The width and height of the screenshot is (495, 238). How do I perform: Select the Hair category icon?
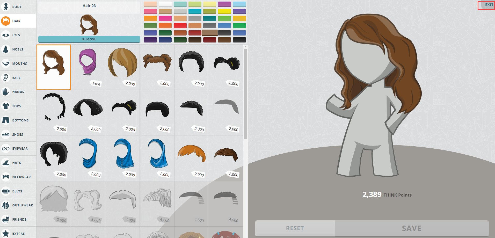coord(6,21)
